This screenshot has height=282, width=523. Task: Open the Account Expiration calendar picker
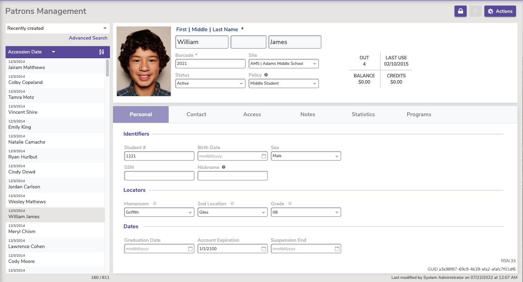click(264, 249)
